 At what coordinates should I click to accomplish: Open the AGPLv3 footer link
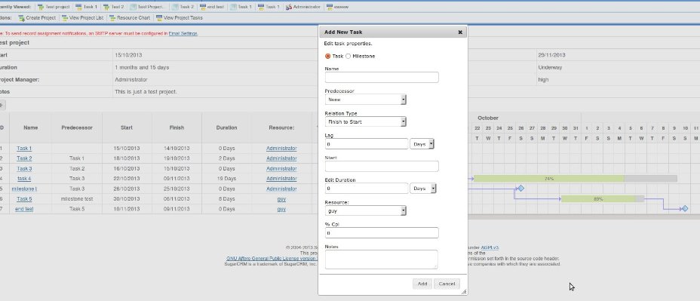click(x=490, y=247)
